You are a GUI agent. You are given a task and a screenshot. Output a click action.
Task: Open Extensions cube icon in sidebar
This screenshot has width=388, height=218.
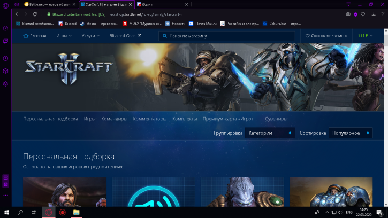coord(5,71)
